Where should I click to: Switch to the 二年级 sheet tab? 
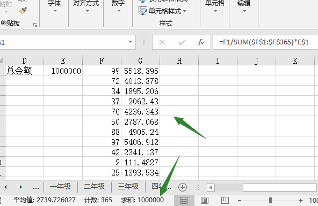[x=95, y=187]
